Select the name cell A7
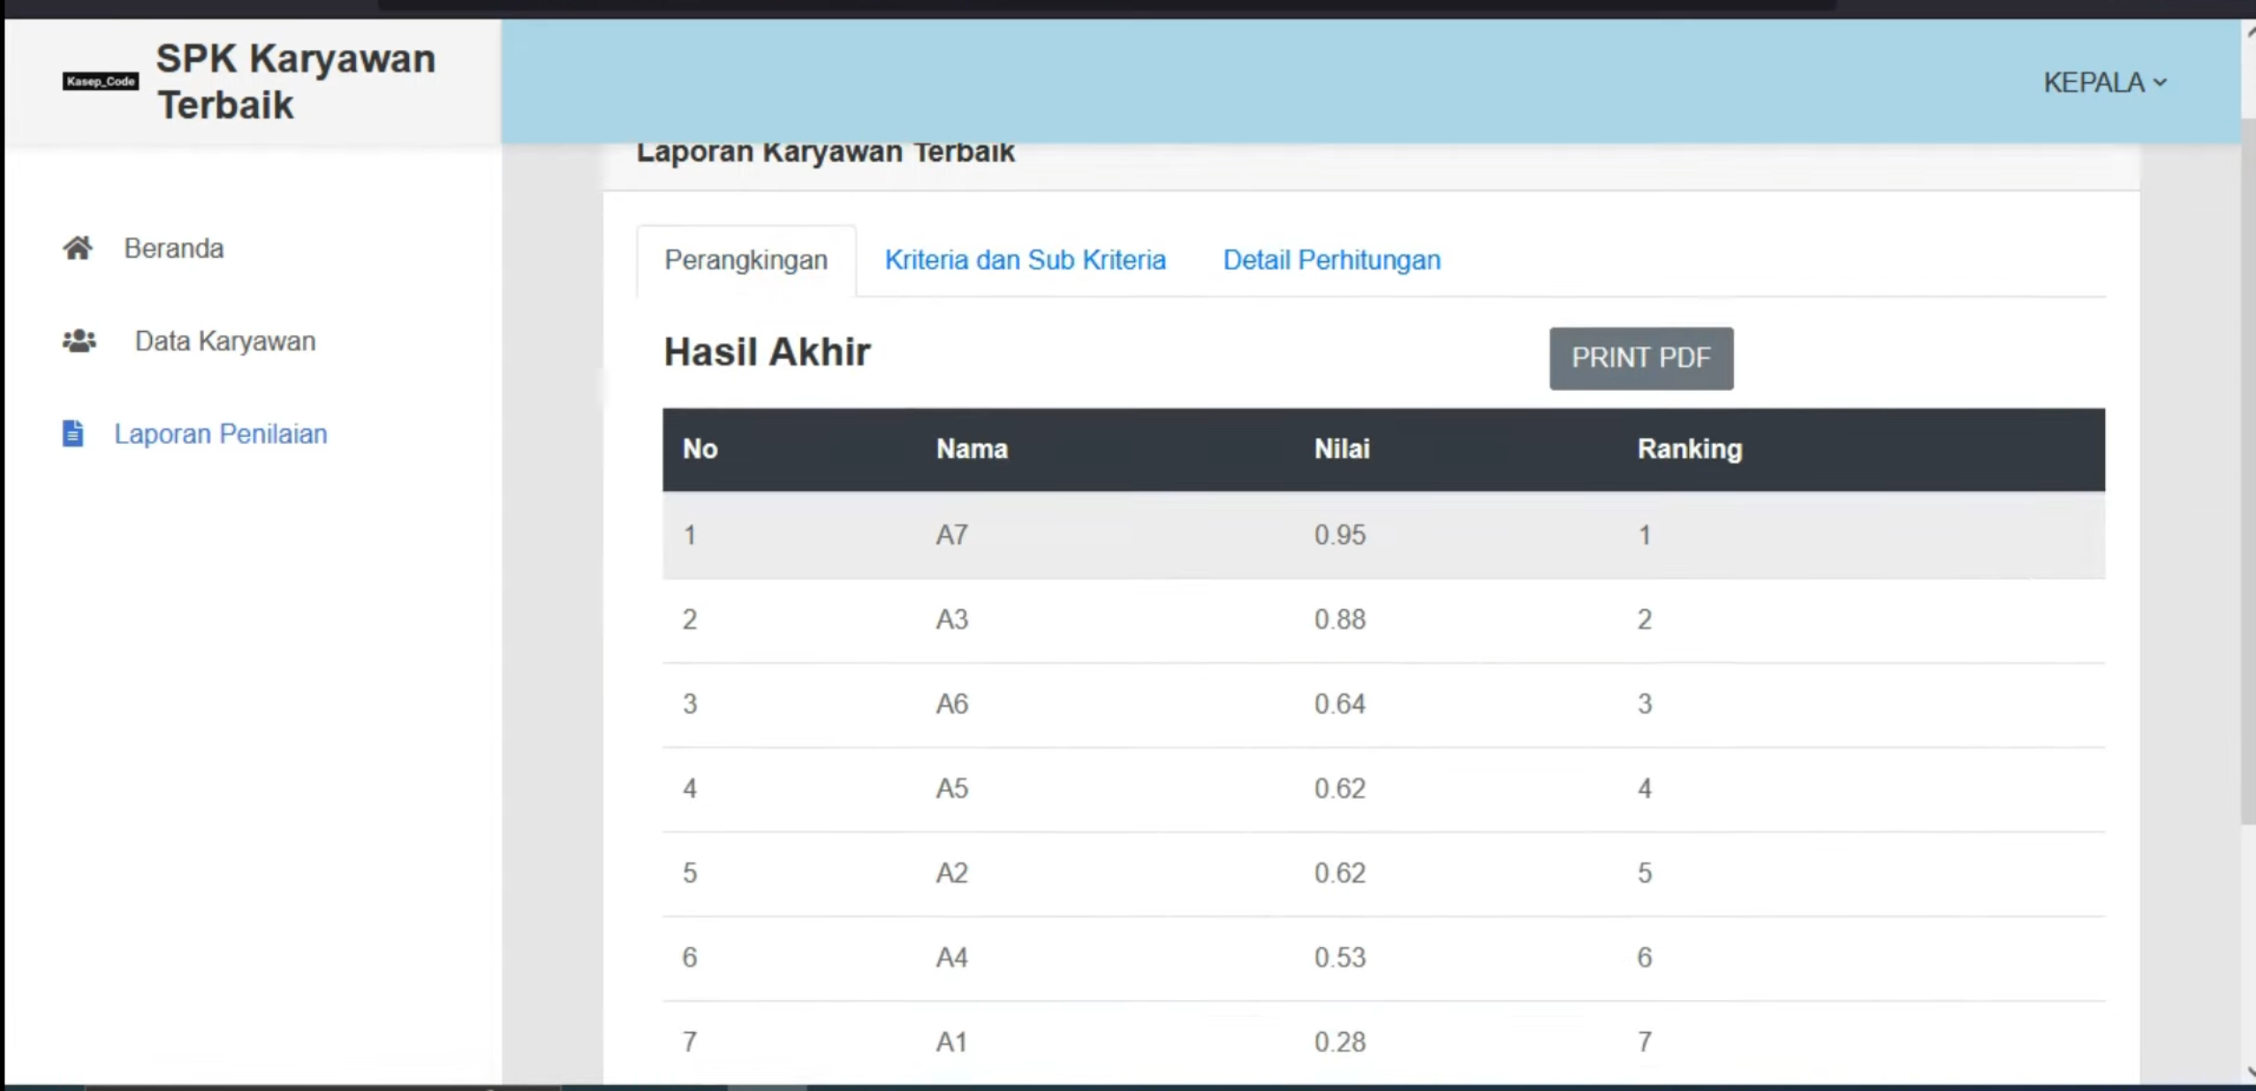This screenshot has width=2256, height=1091. click(x=951, y=535)
